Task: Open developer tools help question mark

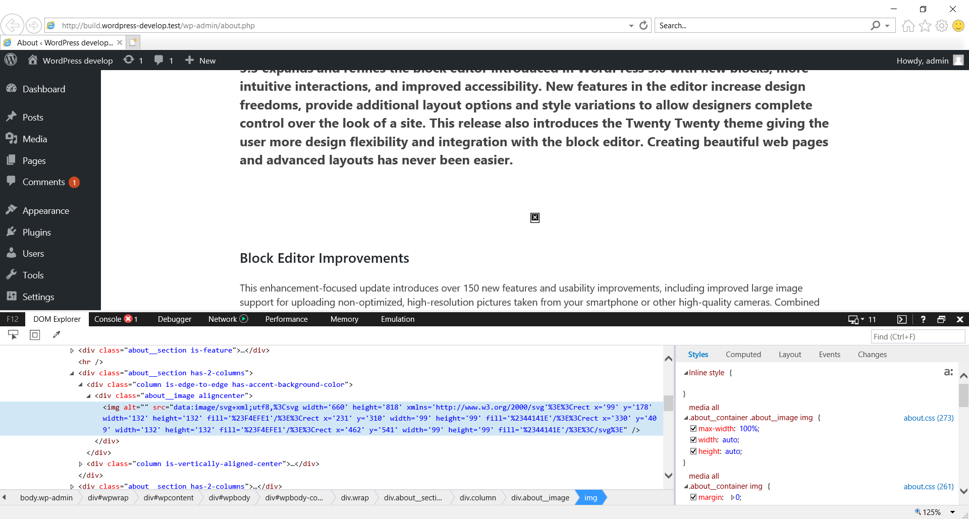Action: 923,319
